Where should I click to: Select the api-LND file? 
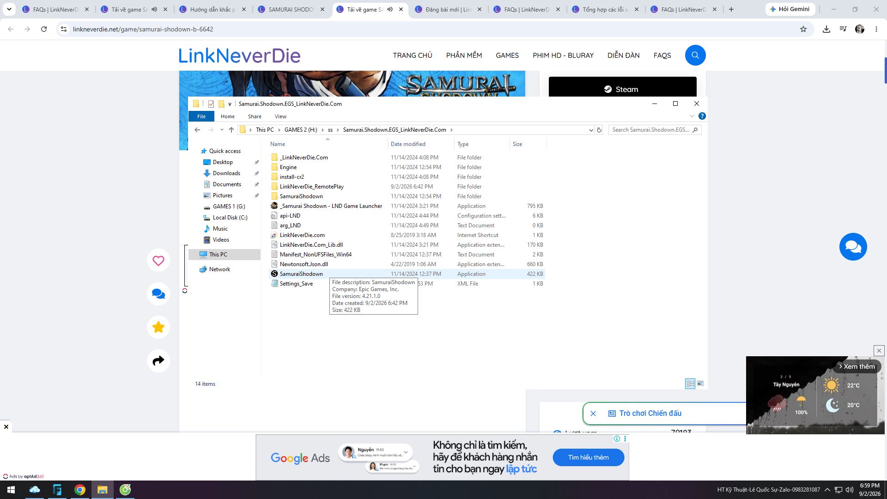pyautogui.click(x=290, y=216)
